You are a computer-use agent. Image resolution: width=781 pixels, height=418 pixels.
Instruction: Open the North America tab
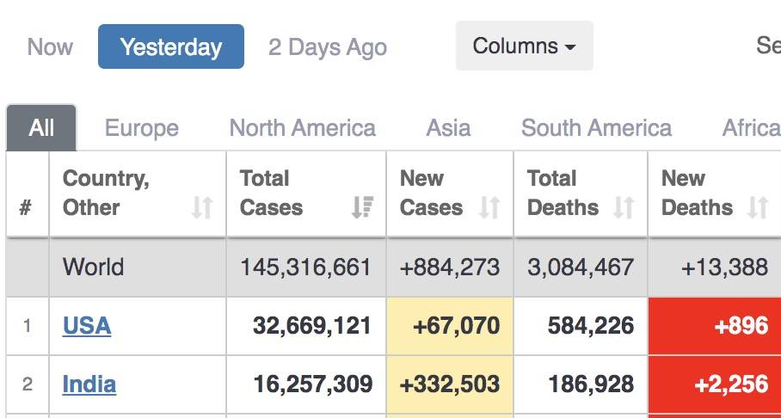pyautogui.click(x=302, y=128)
